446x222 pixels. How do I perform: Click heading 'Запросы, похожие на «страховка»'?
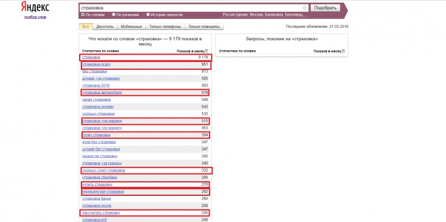coord(282,39)
